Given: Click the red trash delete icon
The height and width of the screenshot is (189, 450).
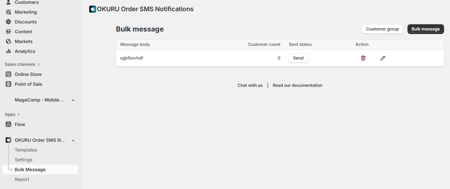Looking at the screenshot, I should [x=363, y=58].
